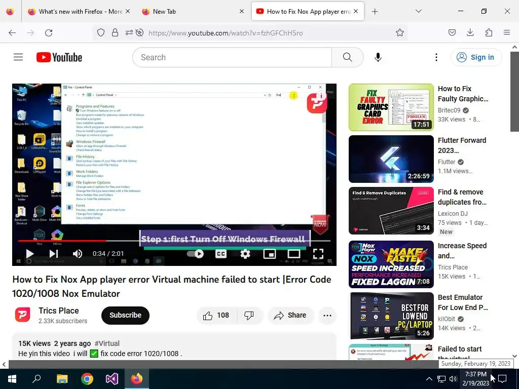519x389 pixels.
Task: Open player settings gear
Action: click(x=245, y=254)
